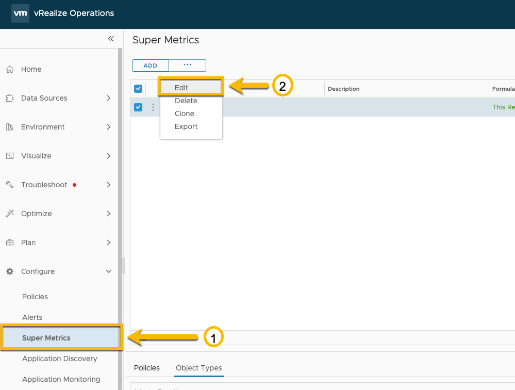Choose Edit from the actions menu

tap(181, 88)
